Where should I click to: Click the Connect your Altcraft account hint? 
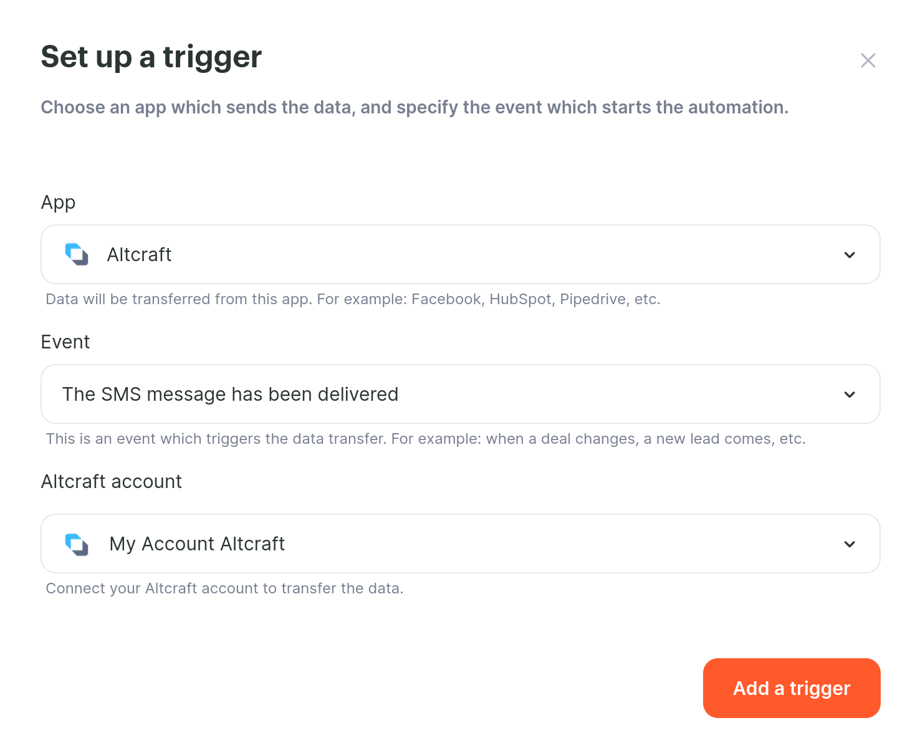(224, 588)
